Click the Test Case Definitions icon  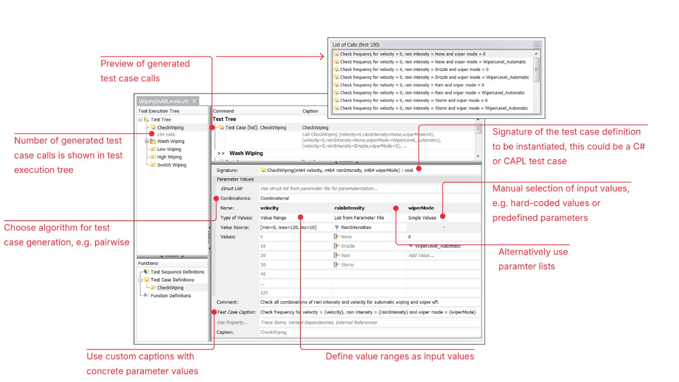(x=146, y=280)
